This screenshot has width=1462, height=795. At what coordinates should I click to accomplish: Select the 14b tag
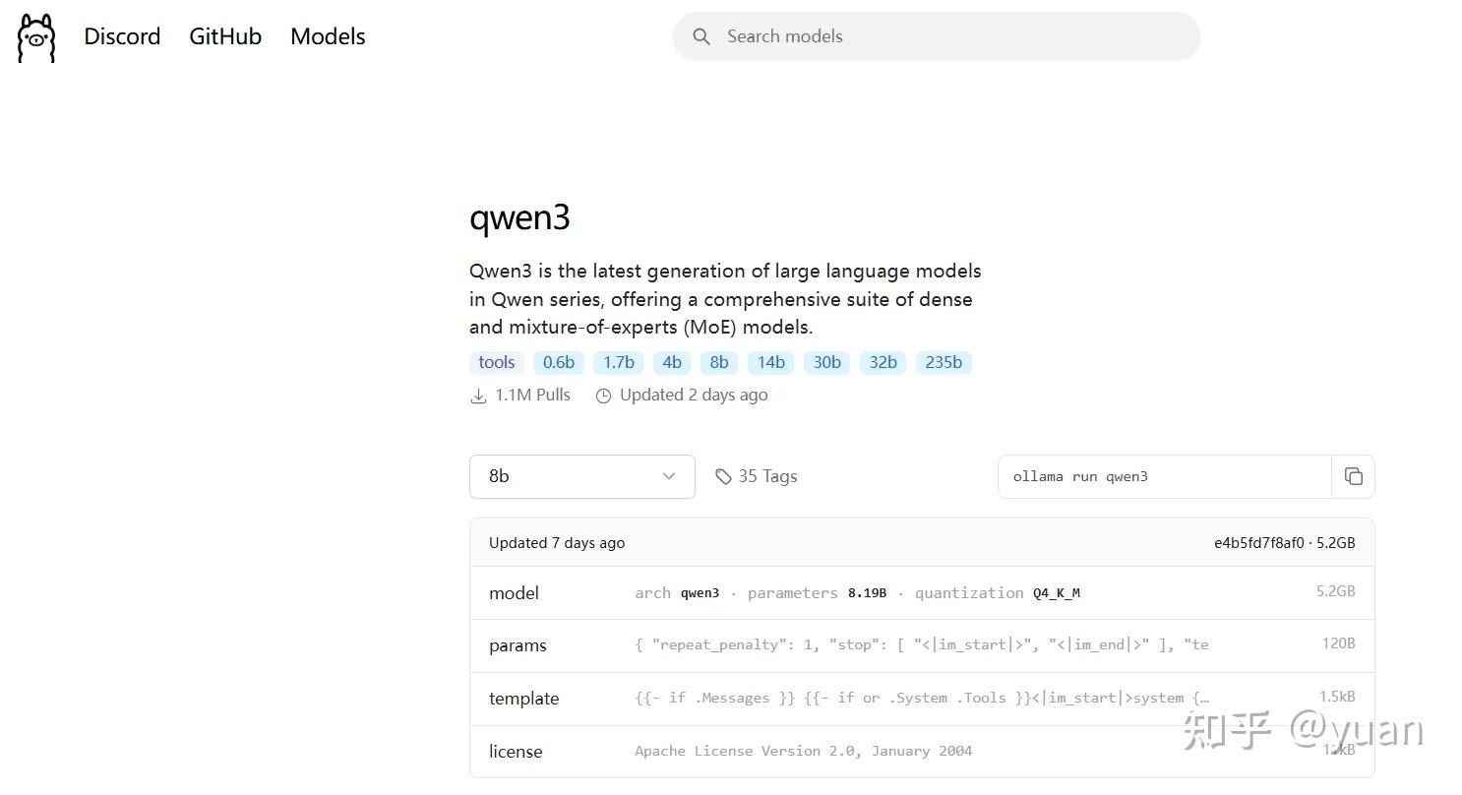point(770,362)
